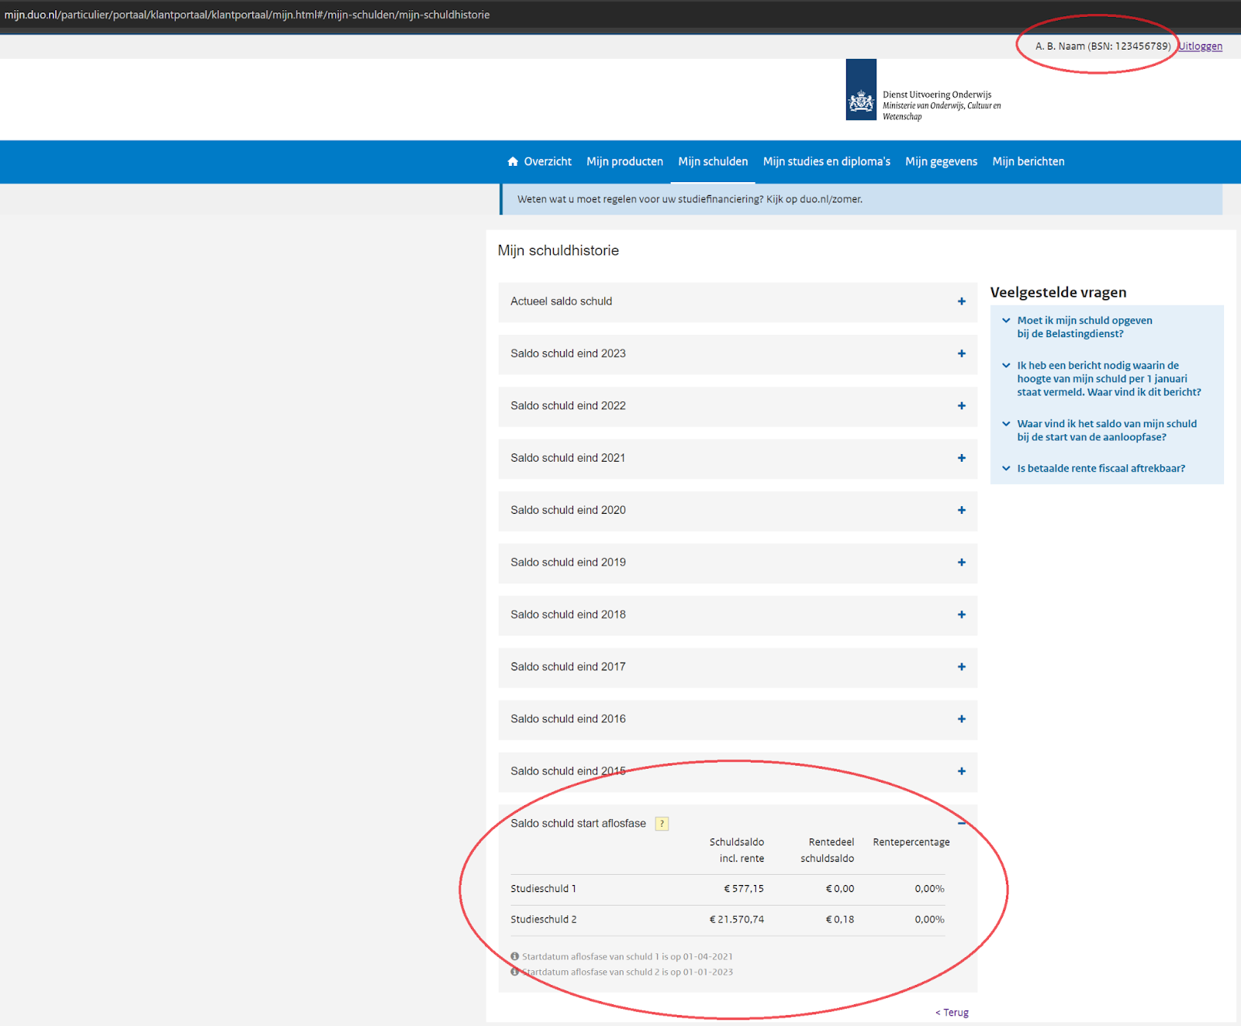Expand Saldo schuld eind 2022 plus icon
Viewport: 1241px width, 1026px height.
pos(962,406)
